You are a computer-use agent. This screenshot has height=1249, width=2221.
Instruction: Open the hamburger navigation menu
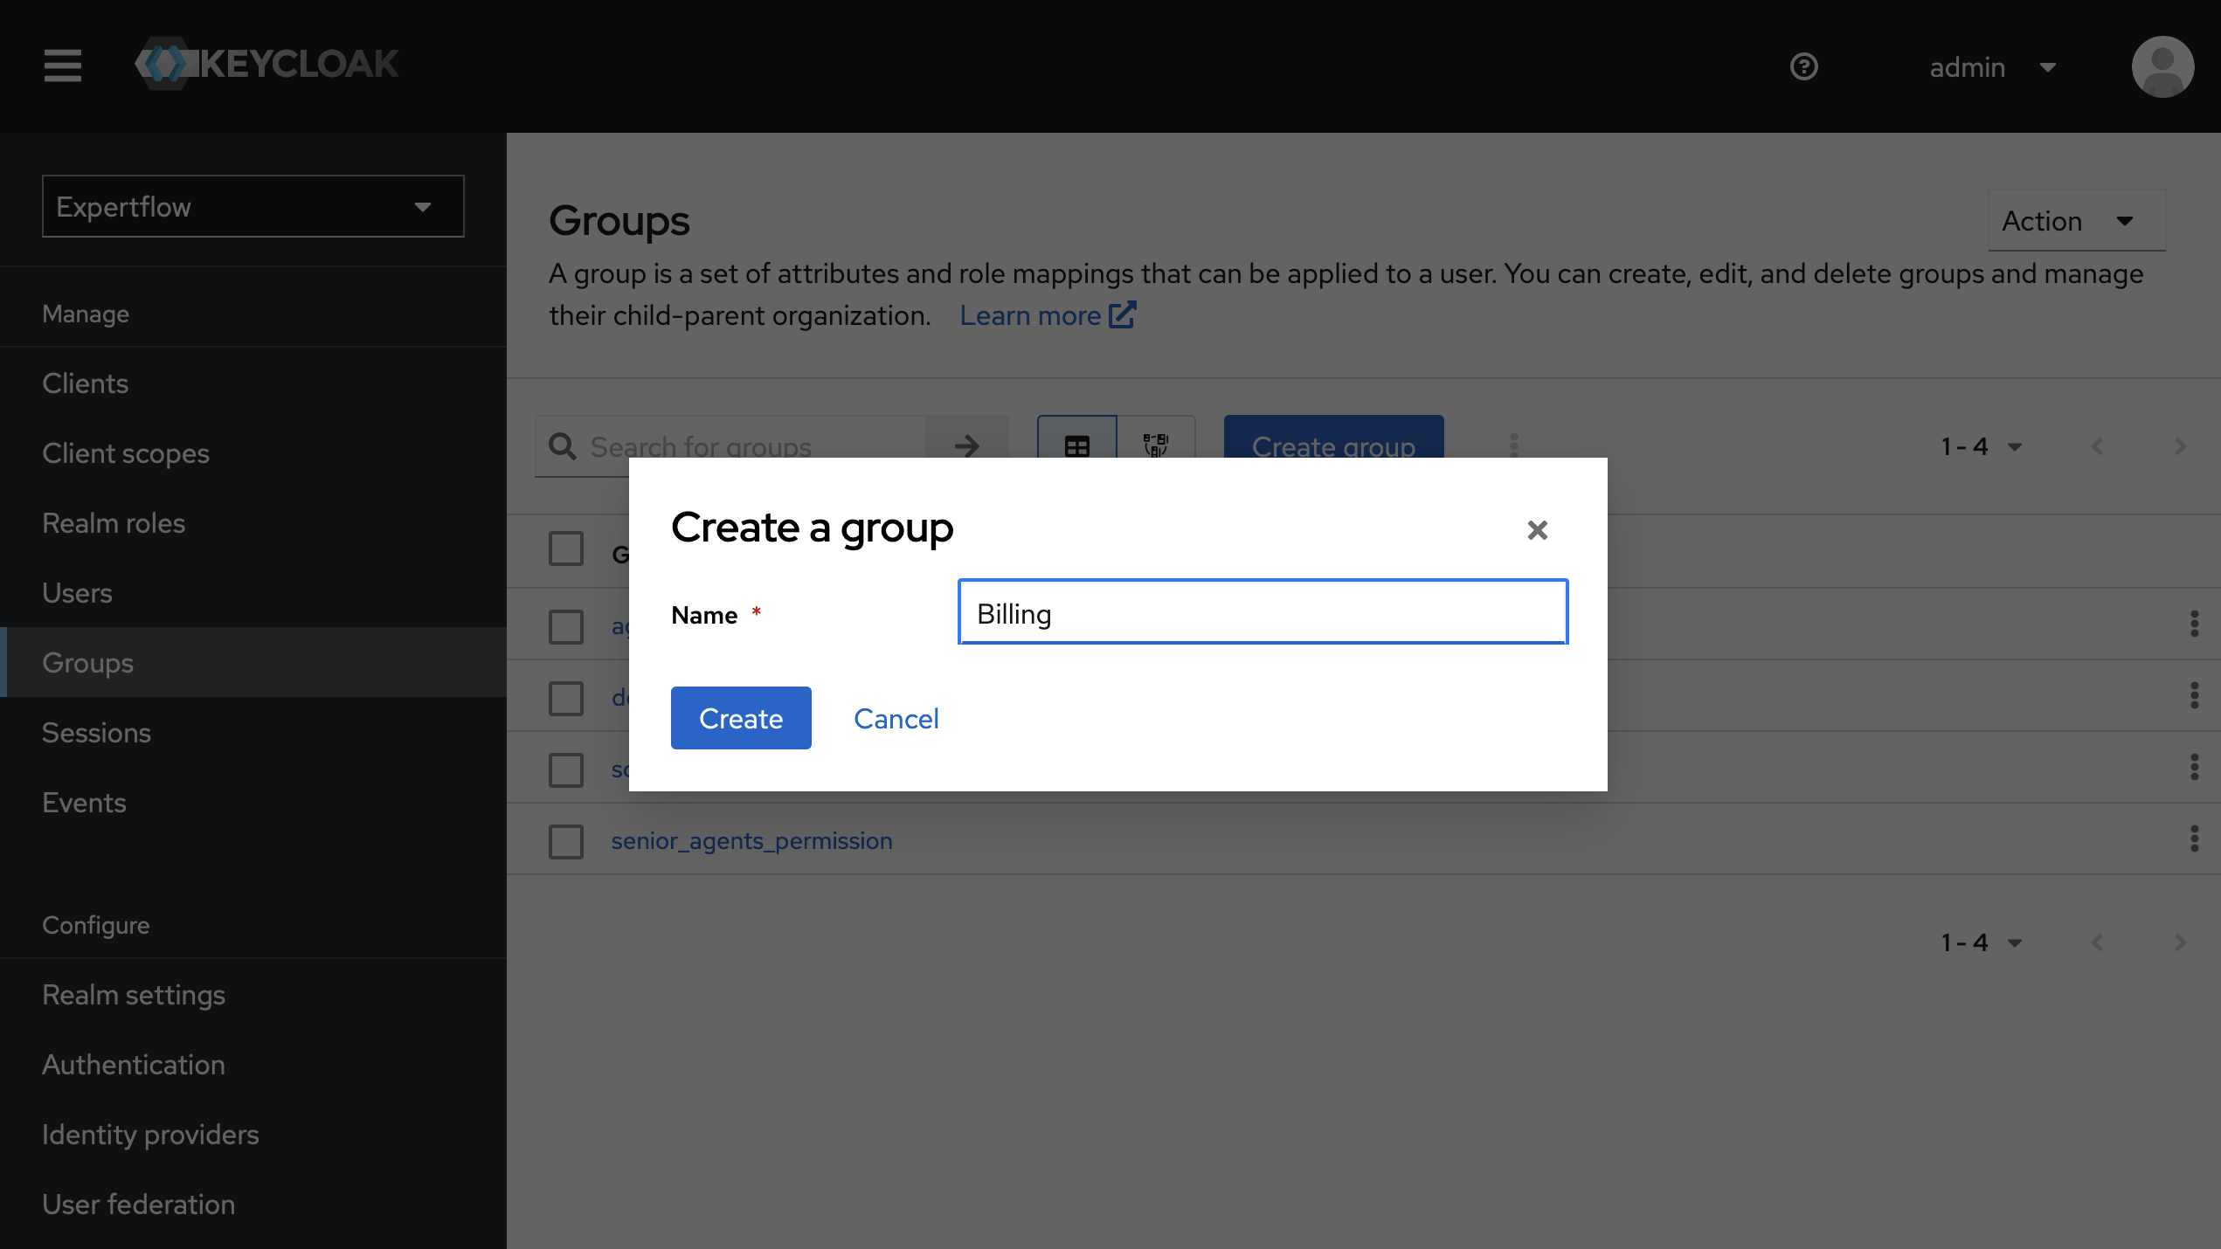tap(62, 66)
